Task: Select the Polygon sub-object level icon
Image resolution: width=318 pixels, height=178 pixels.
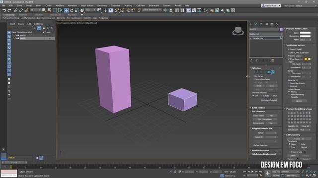Action: [x=268, y=72]
